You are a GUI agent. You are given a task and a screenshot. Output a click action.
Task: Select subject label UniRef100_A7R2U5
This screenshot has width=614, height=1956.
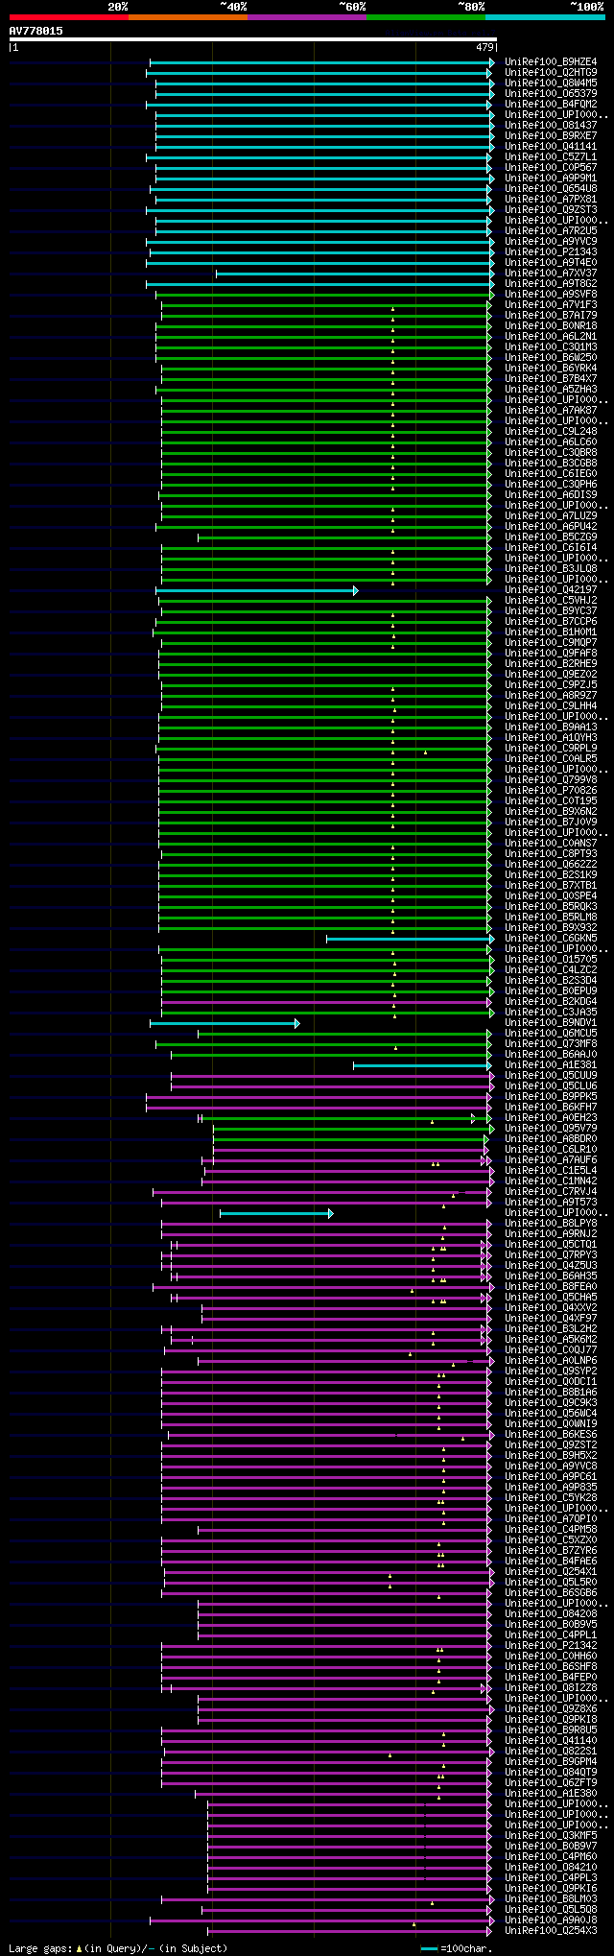coord(551,231)
